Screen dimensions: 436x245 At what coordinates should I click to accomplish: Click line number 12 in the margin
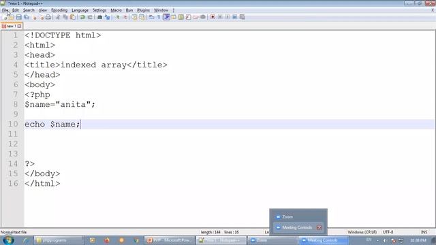pos(13,144)
